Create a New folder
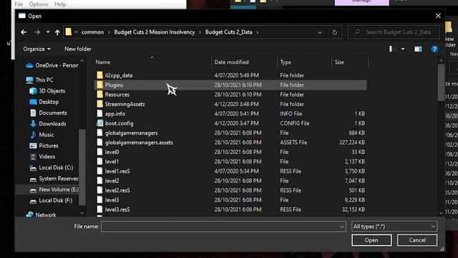This screenshot has width=458, height=258. (78, 49)
